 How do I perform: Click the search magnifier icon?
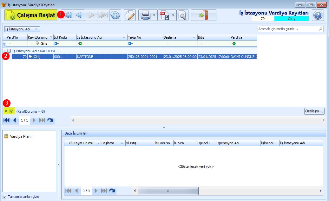pyautogui.click(x=320, y=29)
